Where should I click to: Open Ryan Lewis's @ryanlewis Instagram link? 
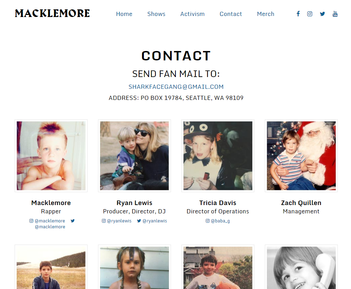pos(119,221)
